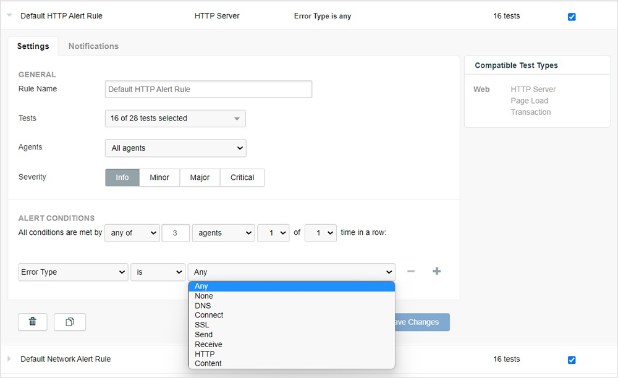The width and height of the screenshot is (618, 378).
Task: Select DNS from the error type list
Action: pos(203,306)
